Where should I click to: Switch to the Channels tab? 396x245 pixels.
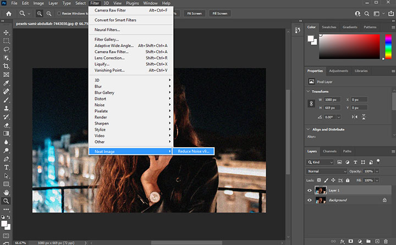[329, 151]
